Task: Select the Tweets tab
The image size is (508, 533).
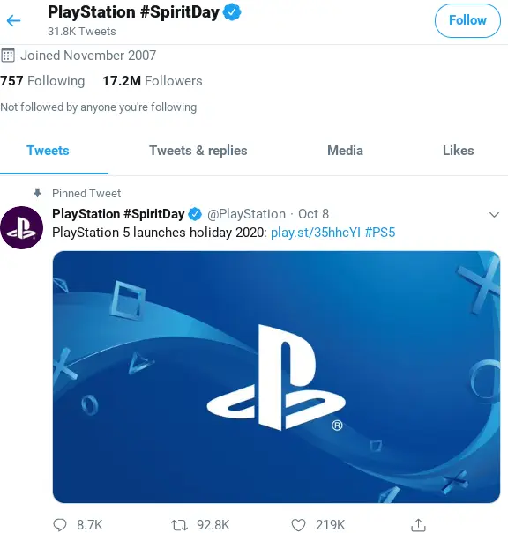Action: point(48,151)
